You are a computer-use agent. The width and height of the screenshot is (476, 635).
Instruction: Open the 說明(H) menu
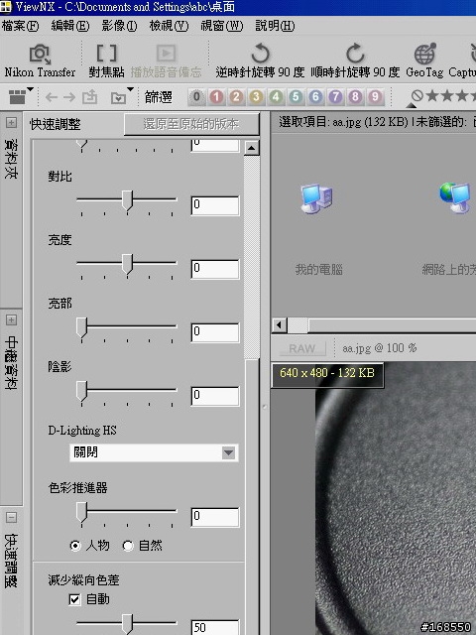point(275,26)
